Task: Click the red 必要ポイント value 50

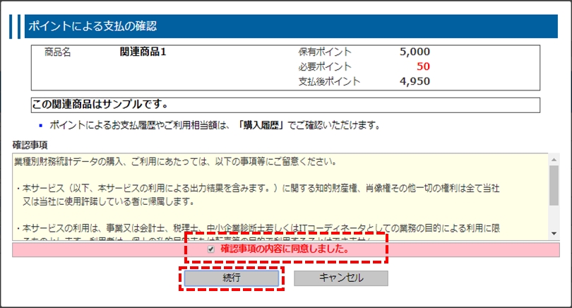Action: (x=422, y=66)
